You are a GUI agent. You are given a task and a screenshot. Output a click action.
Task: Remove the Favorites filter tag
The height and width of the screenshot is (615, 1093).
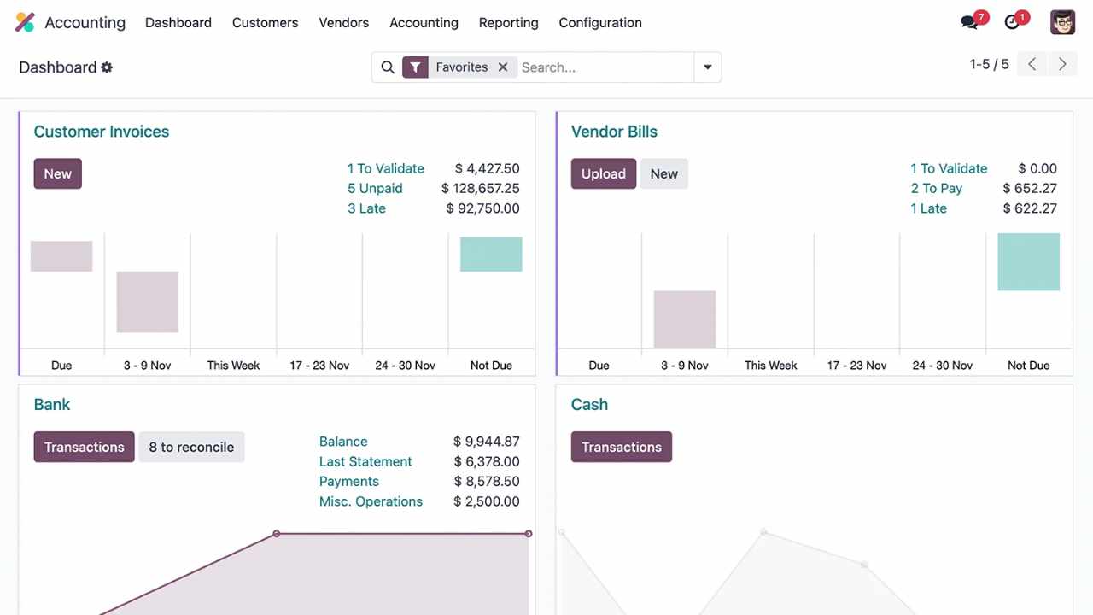(x=503, y=67)
